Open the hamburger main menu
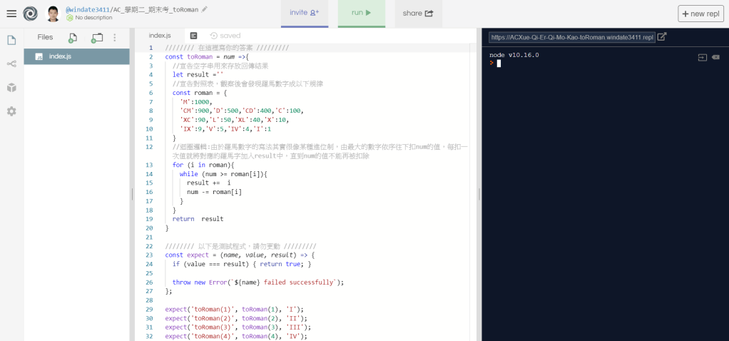729x341 pixels. pos(11,14)
